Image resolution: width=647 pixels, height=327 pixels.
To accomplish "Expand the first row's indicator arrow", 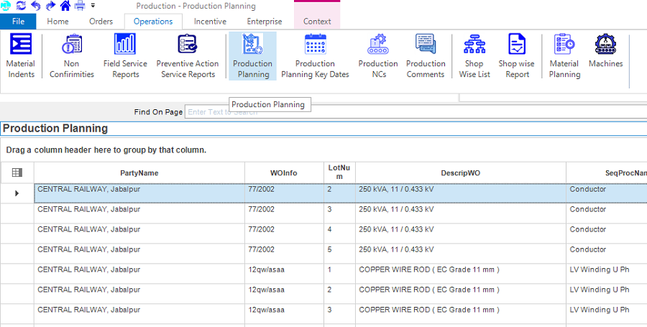I will tap(17, 193).
